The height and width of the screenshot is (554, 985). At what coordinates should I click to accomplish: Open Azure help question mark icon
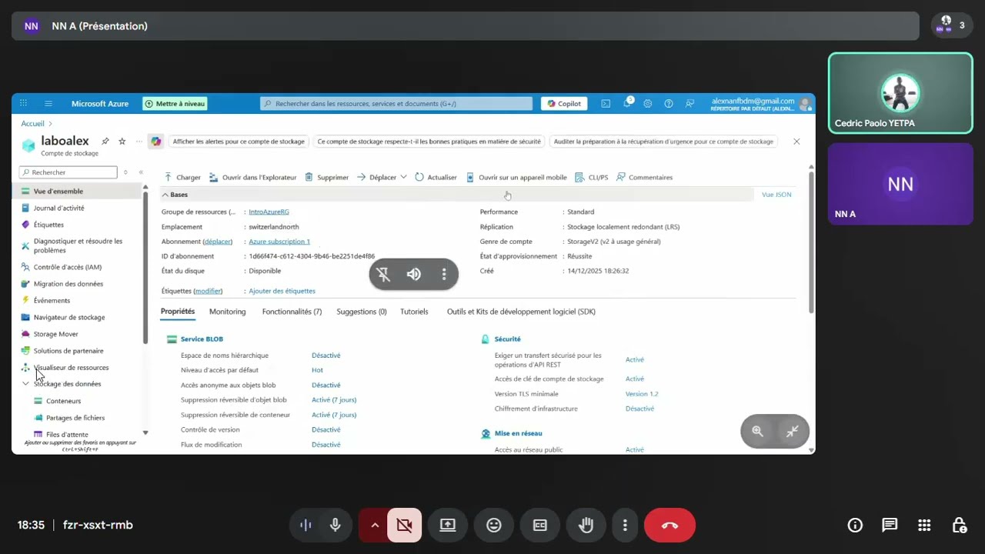[x=669, y=103]
